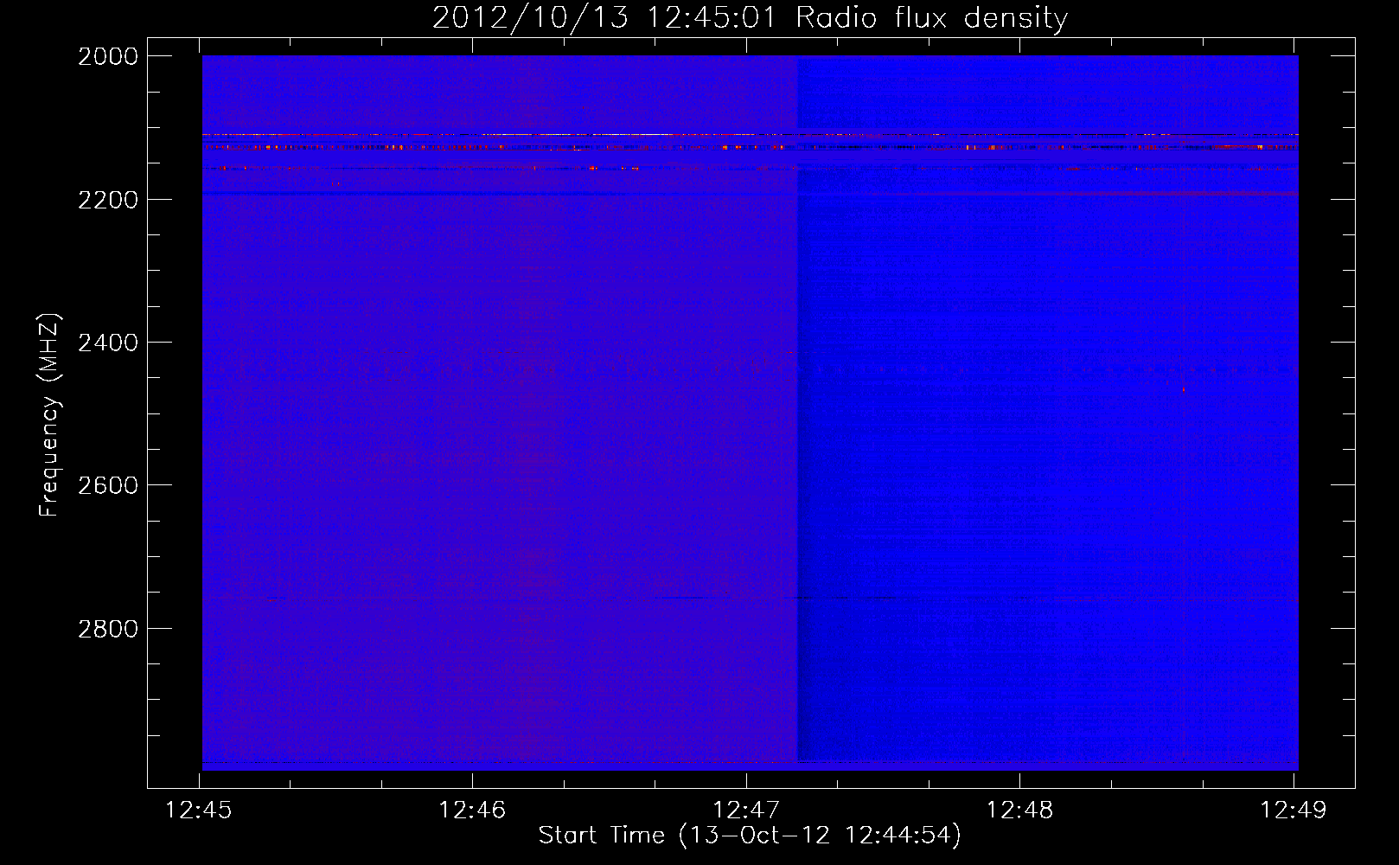Screen dimensions: 1399x865
Task: Select the 2600 frequency axis label
Action: tap(108, 485)
